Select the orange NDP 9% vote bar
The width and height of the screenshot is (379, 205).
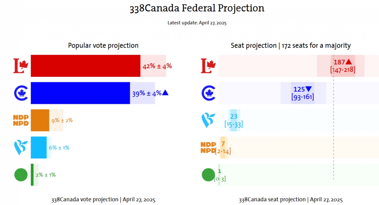click(40, 120)
